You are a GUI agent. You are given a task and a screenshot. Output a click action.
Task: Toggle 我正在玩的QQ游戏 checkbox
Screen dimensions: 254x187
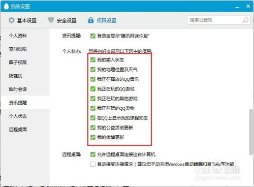(93, 89)
